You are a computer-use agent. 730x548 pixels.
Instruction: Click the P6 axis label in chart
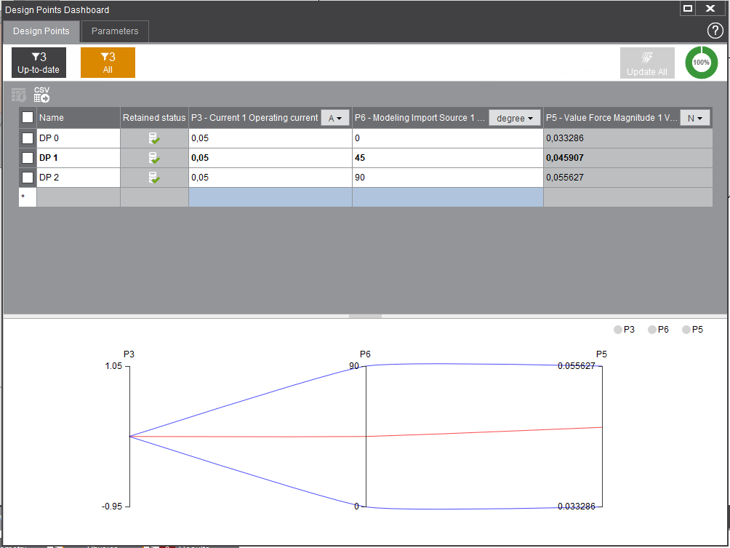[x=366, y=354]
